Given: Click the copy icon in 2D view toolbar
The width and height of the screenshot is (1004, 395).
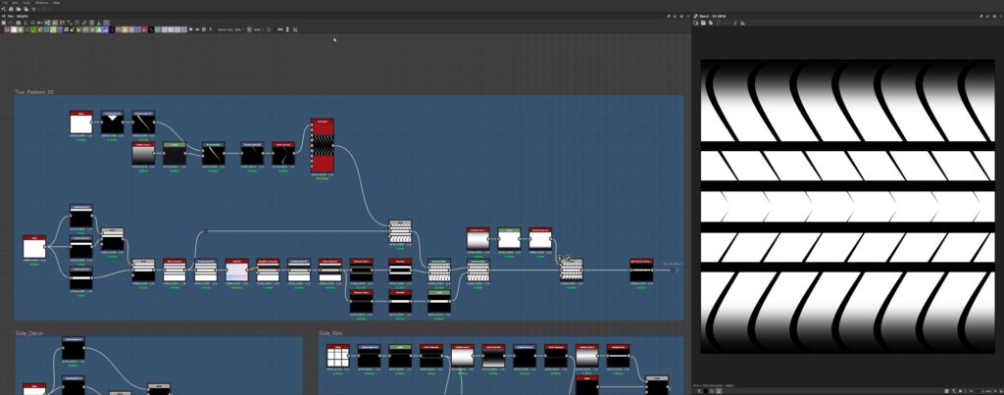Looking at the screenshot, I should [711, 24].
